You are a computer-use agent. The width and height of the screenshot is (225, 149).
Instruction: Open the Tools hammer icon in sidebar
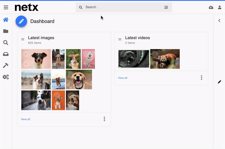tap(6, 66)
